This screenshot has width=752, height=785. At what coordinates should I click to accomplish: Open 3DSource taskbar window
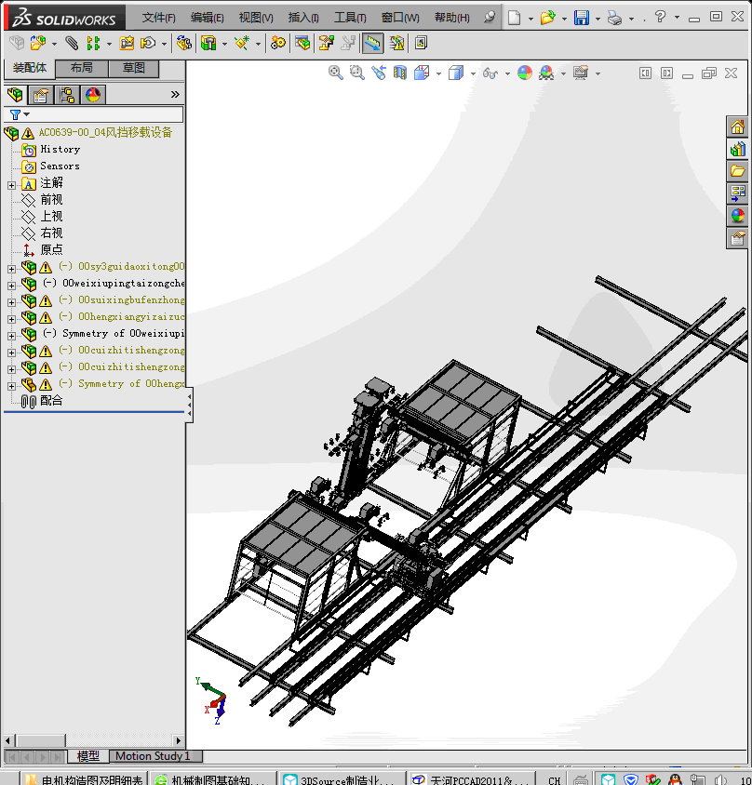click(342, 779)
